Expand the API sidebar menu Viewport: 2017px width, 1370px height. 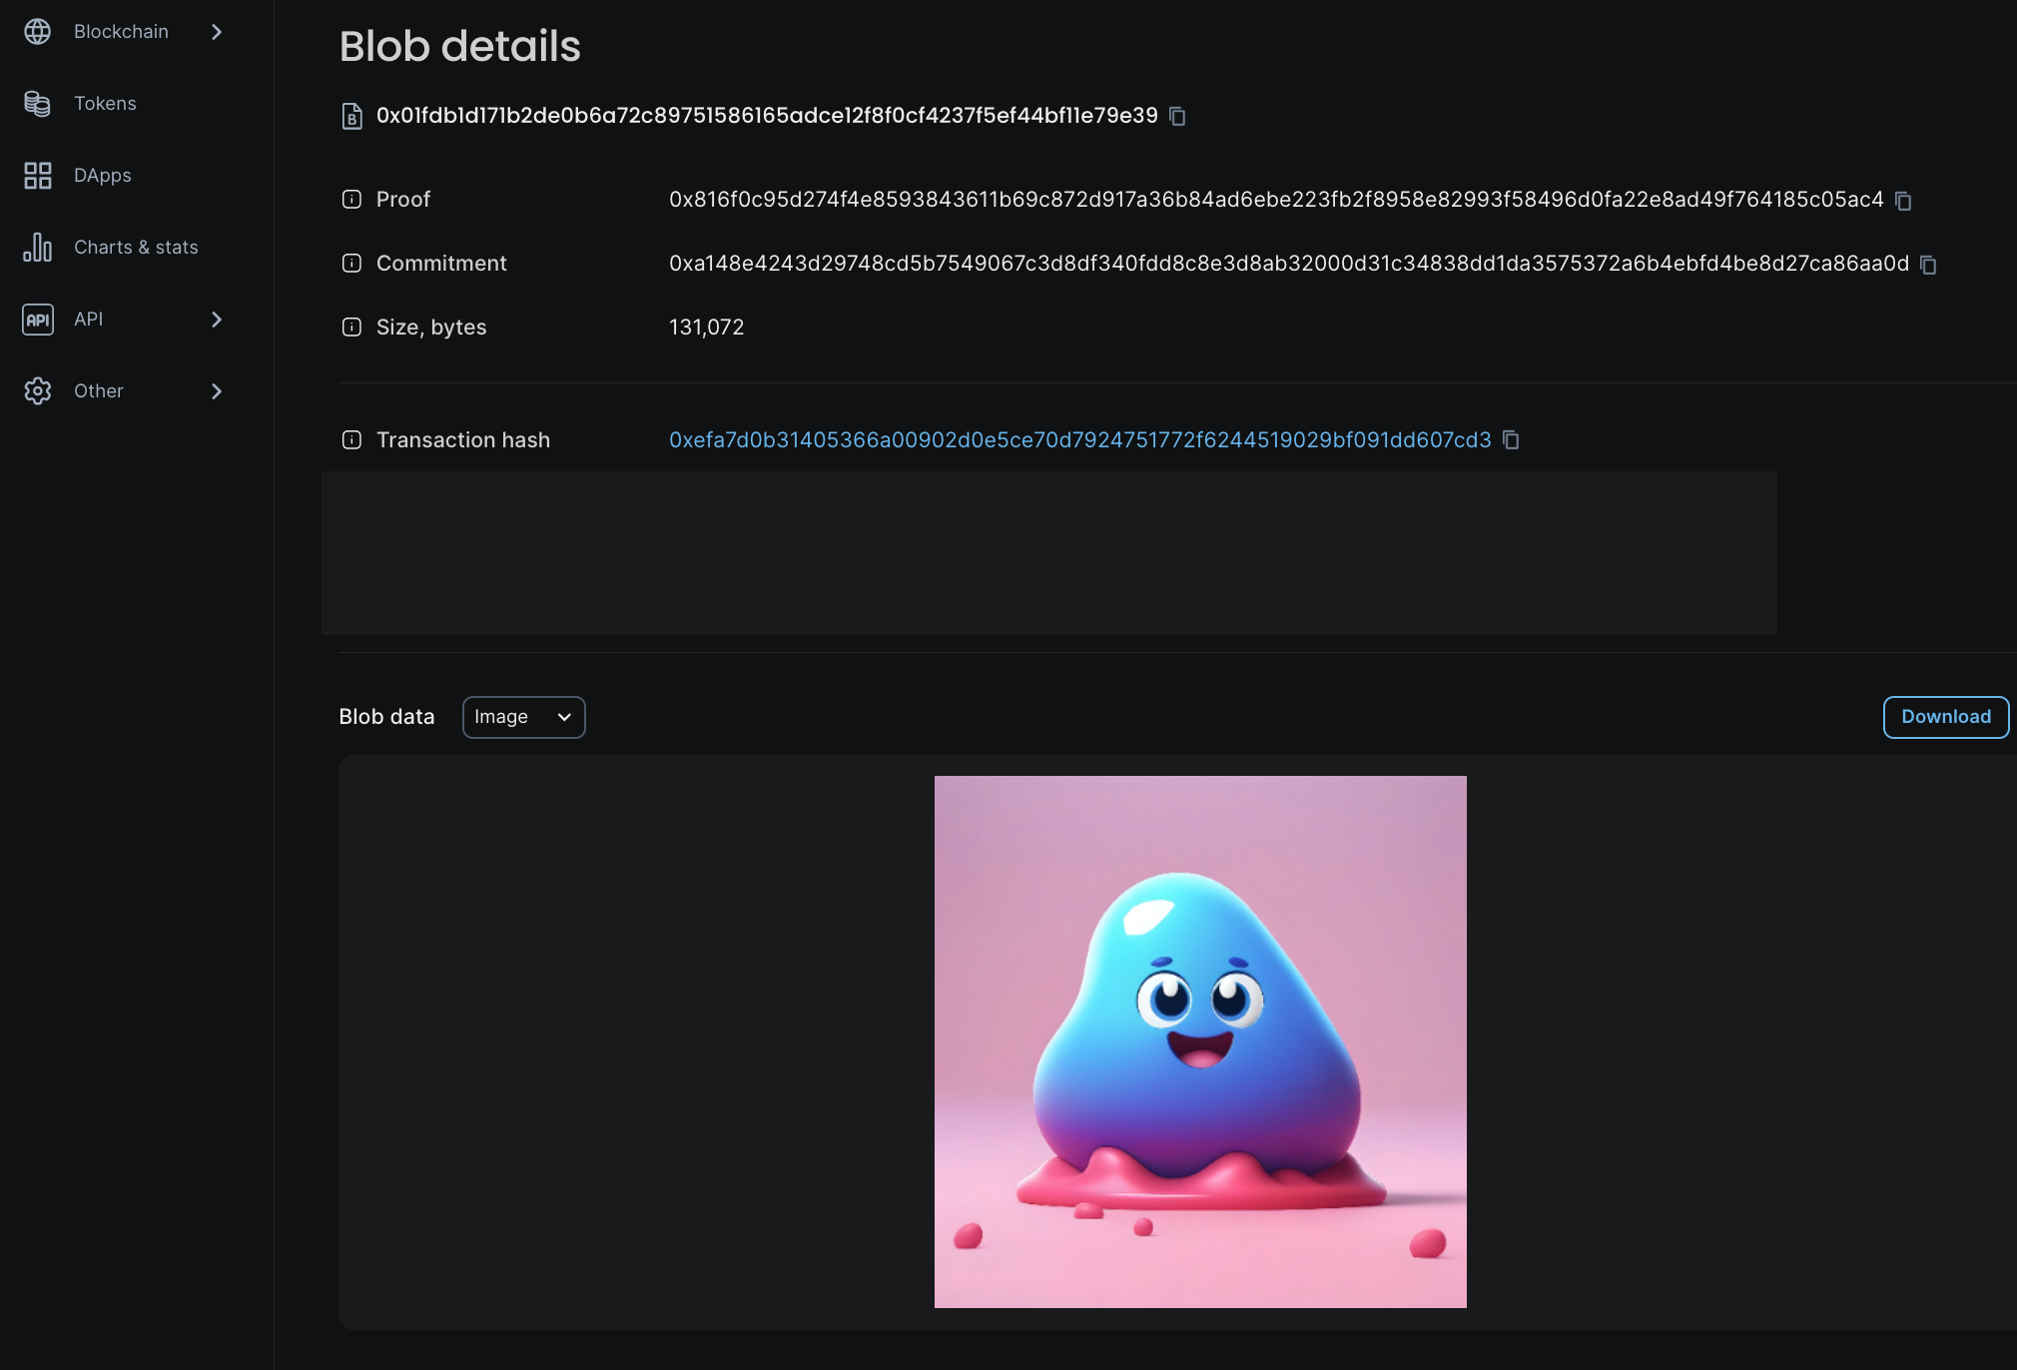217,320
